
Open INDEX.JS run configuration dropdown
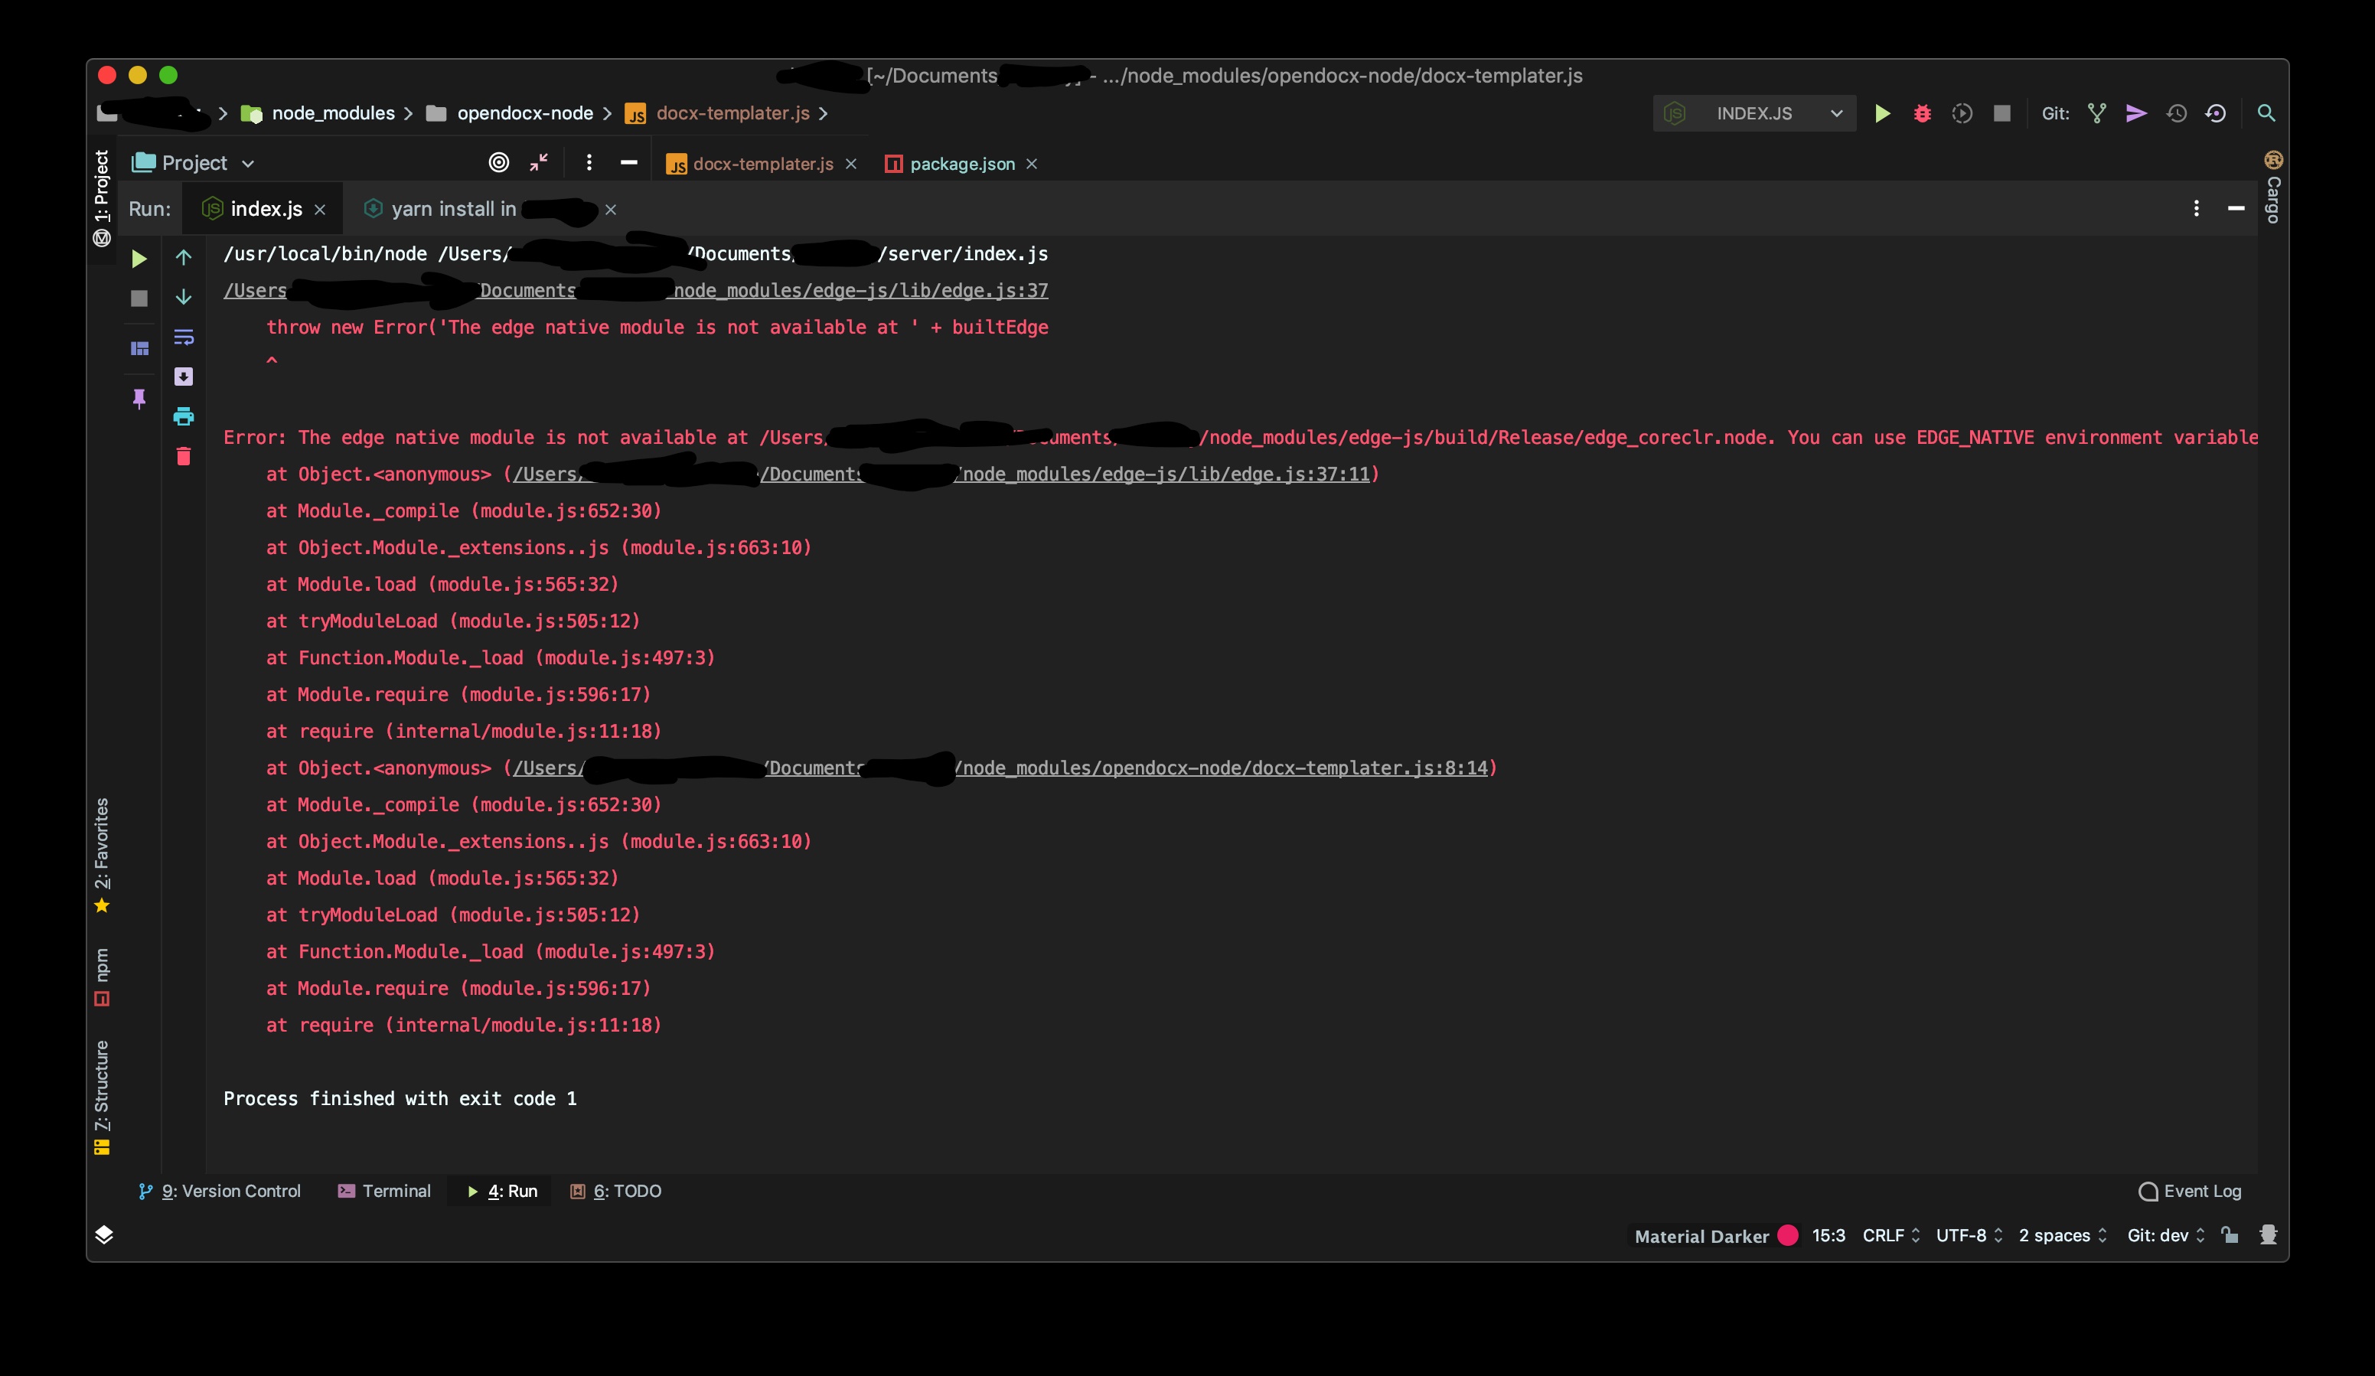point(1754,113)
